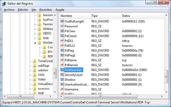Click the DWORD icon beside Shadow

click(62, 79)
